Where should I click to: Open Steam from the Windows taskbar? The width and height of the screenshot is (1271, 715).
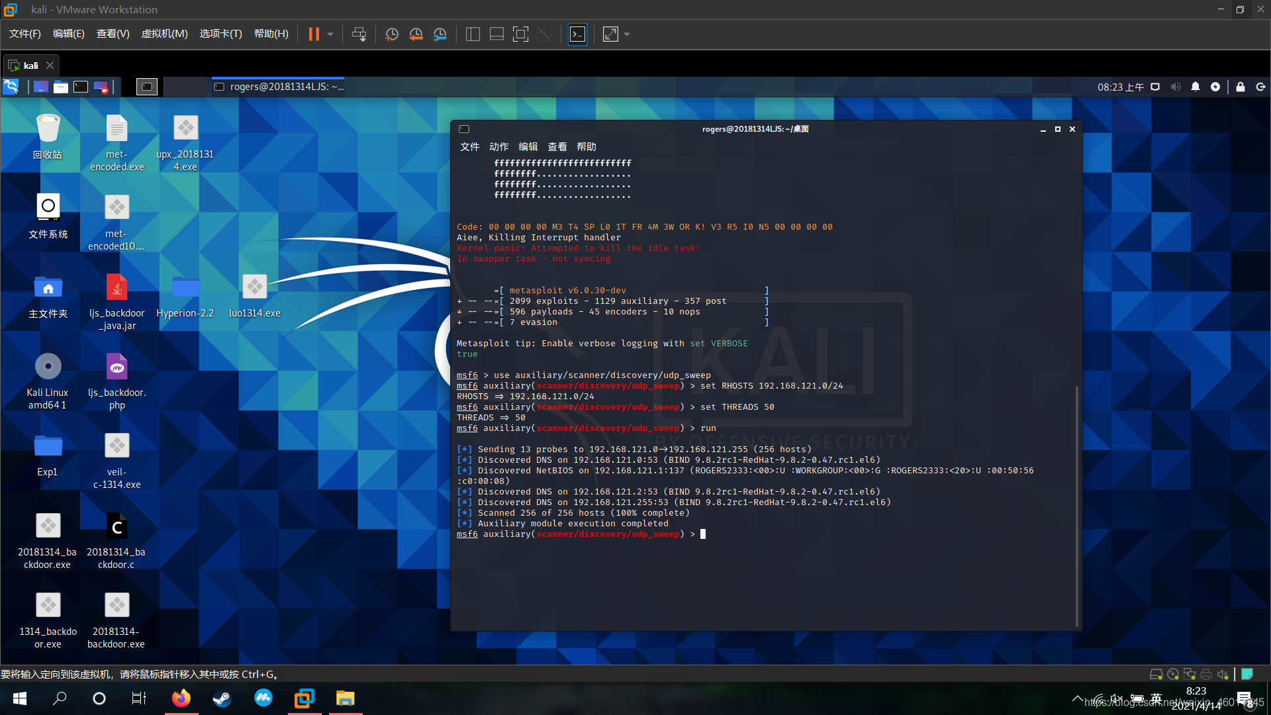pyautogui.click(x=222, y=698)
